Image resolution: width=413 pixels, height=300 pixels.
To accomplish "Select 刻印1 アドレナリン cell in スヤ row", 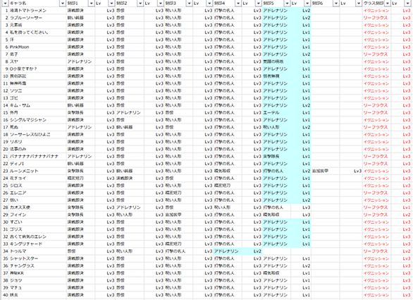I will coord(80,61).
